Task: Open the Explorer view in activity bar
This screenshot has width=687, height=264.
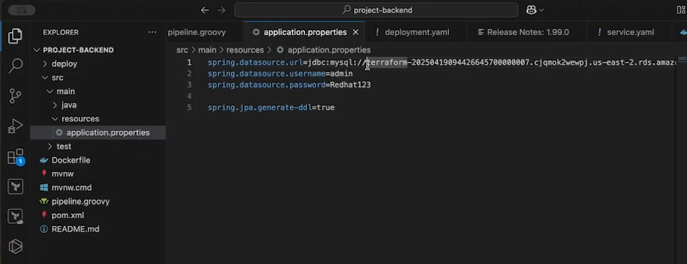Action: [15, 36]
